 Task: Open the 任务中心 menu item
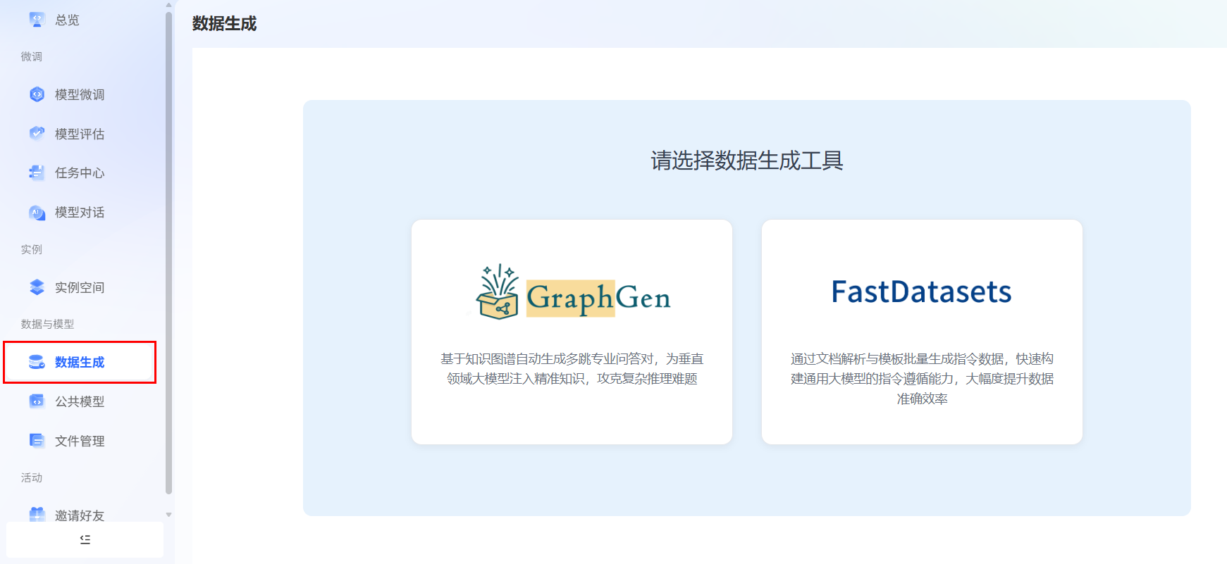pos(80,173)
